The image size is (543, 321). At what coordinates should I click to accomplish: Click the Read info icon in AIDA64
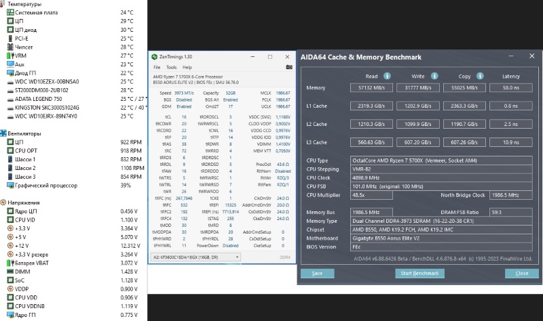point(387,76)
